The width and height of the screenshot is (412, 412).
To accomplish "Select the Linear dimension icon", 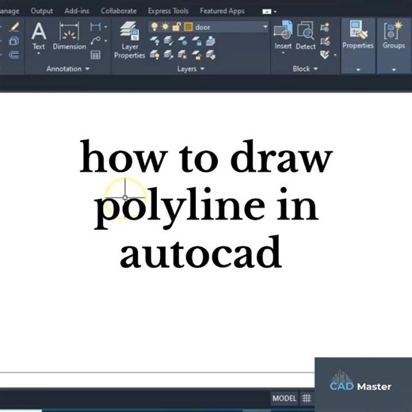I will [95, 27].
